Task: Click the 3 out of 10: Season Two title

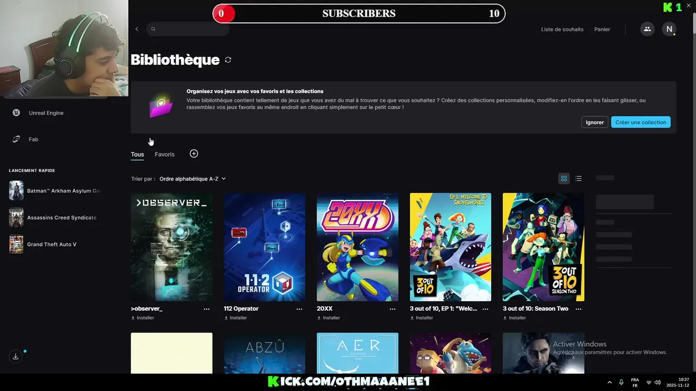Action: 536,309
